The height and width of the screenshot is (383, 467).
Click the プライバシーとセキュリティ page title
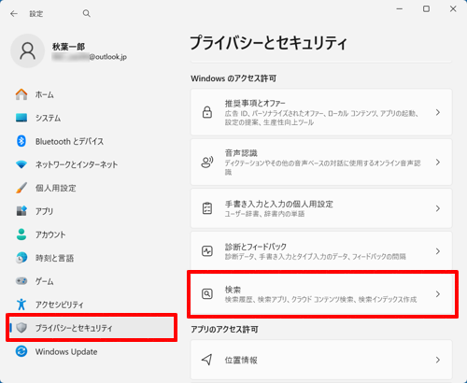pos(268,43)
